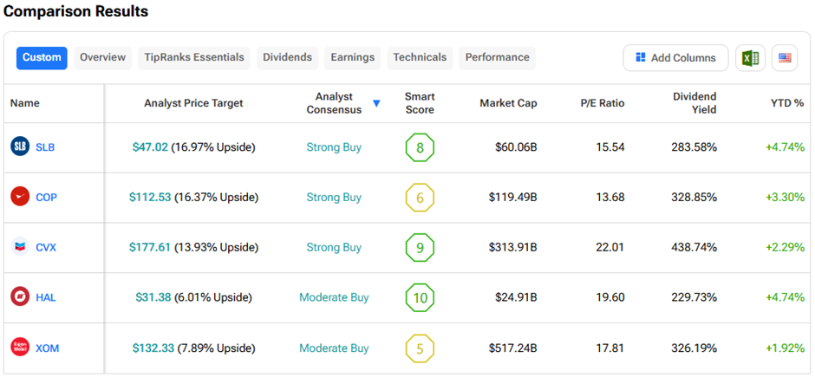Click the CVX $177.61 price target
Image resolution: width=815 pixels, height=384 pixels.
[x=150, y=247]
